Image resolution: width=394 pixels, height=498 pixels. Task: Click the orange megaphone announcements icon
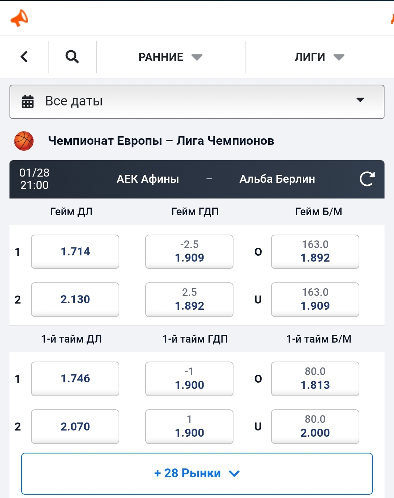click(x=19, y=18)
